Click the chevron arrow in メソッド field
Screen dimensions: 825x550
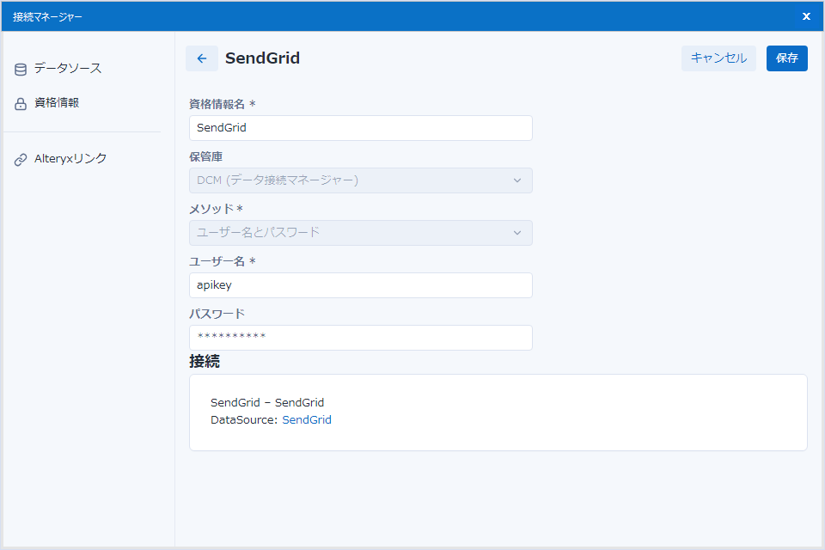pos(517,233)
